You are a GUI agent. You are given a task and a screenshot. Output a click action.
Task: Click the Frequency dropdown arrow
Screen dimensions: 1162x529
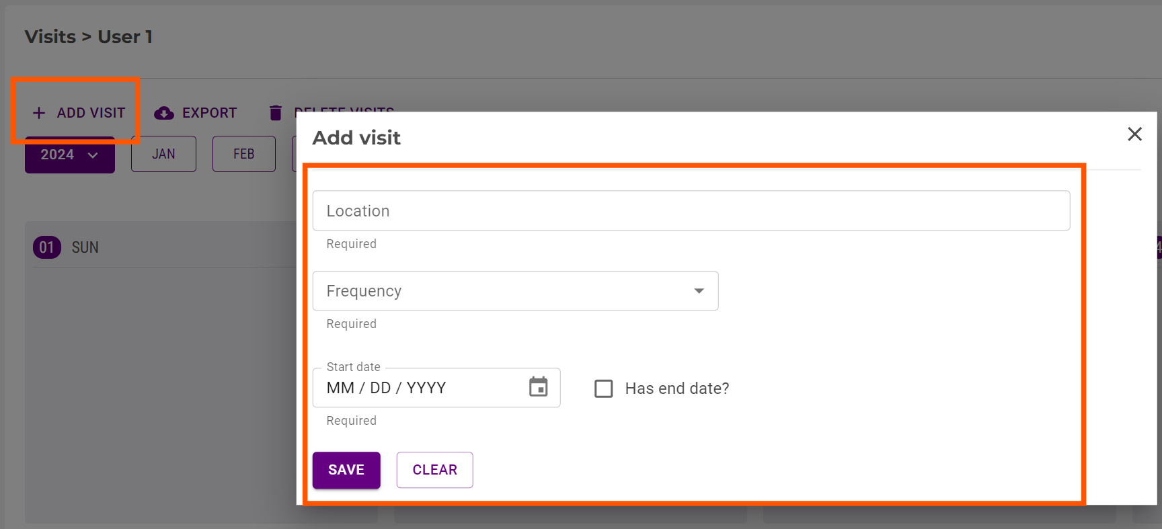click(x=699, y=291)
